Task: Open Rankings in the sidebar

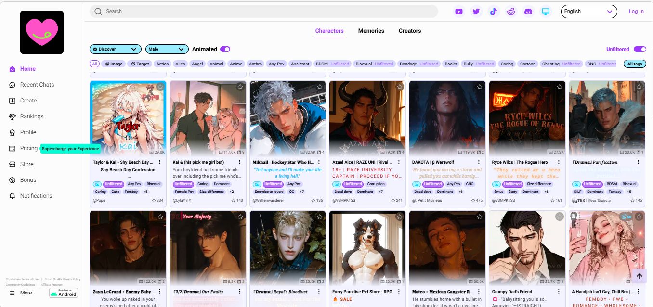Action: (32, 116)
